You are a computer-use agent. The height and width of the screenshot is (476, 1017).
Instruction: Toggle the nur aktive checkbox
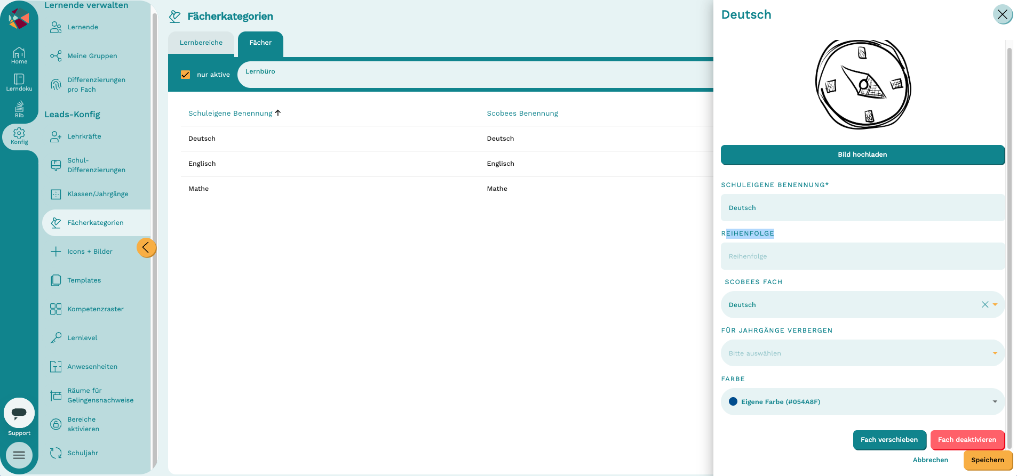186,75
